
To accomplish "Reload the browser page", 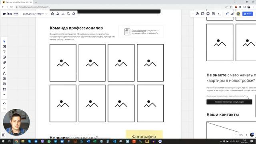I will click(12, 7).
